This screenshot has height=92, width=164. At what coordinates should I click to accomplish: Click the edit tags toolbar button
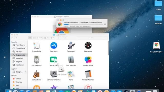(65, 38)
